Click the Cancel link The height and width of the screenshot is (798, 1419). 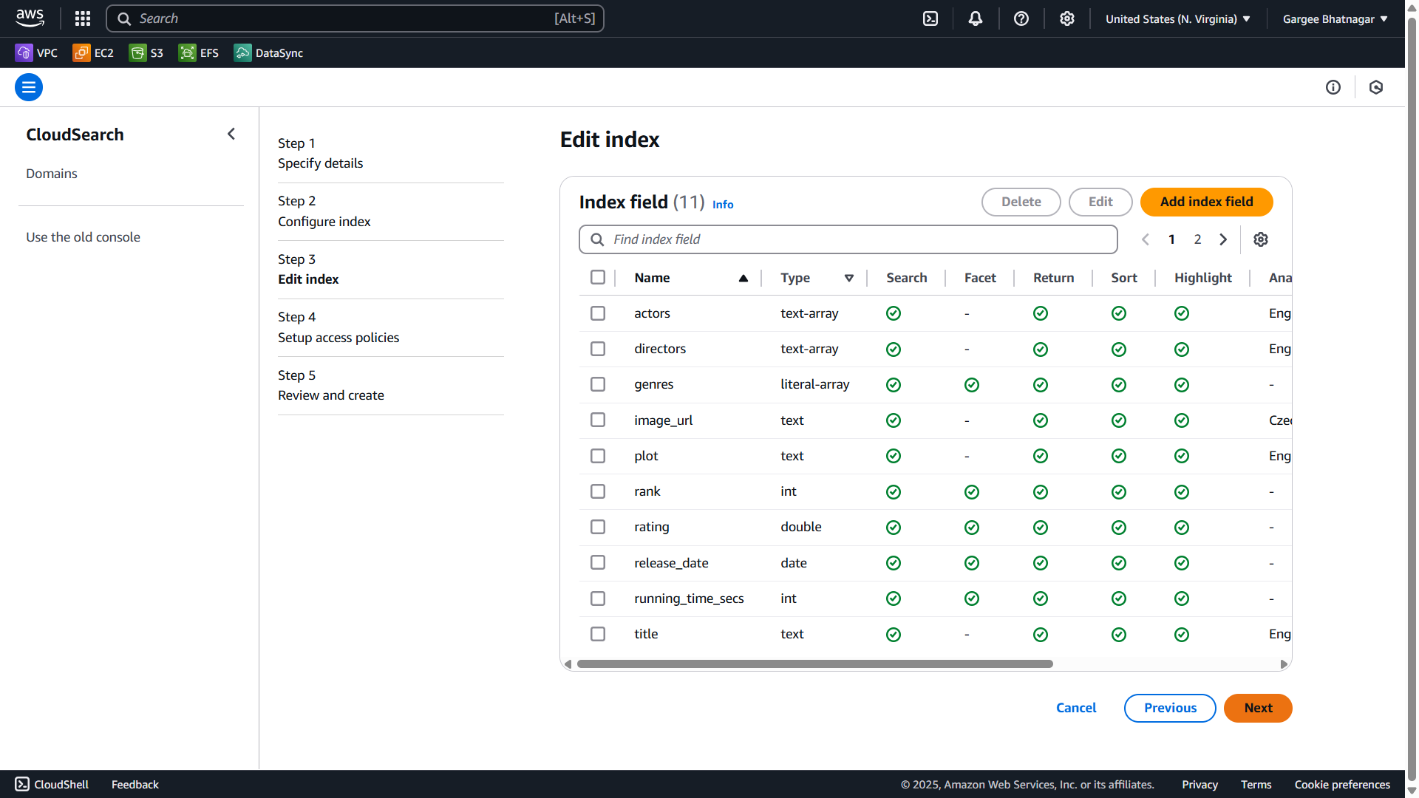1076,708
